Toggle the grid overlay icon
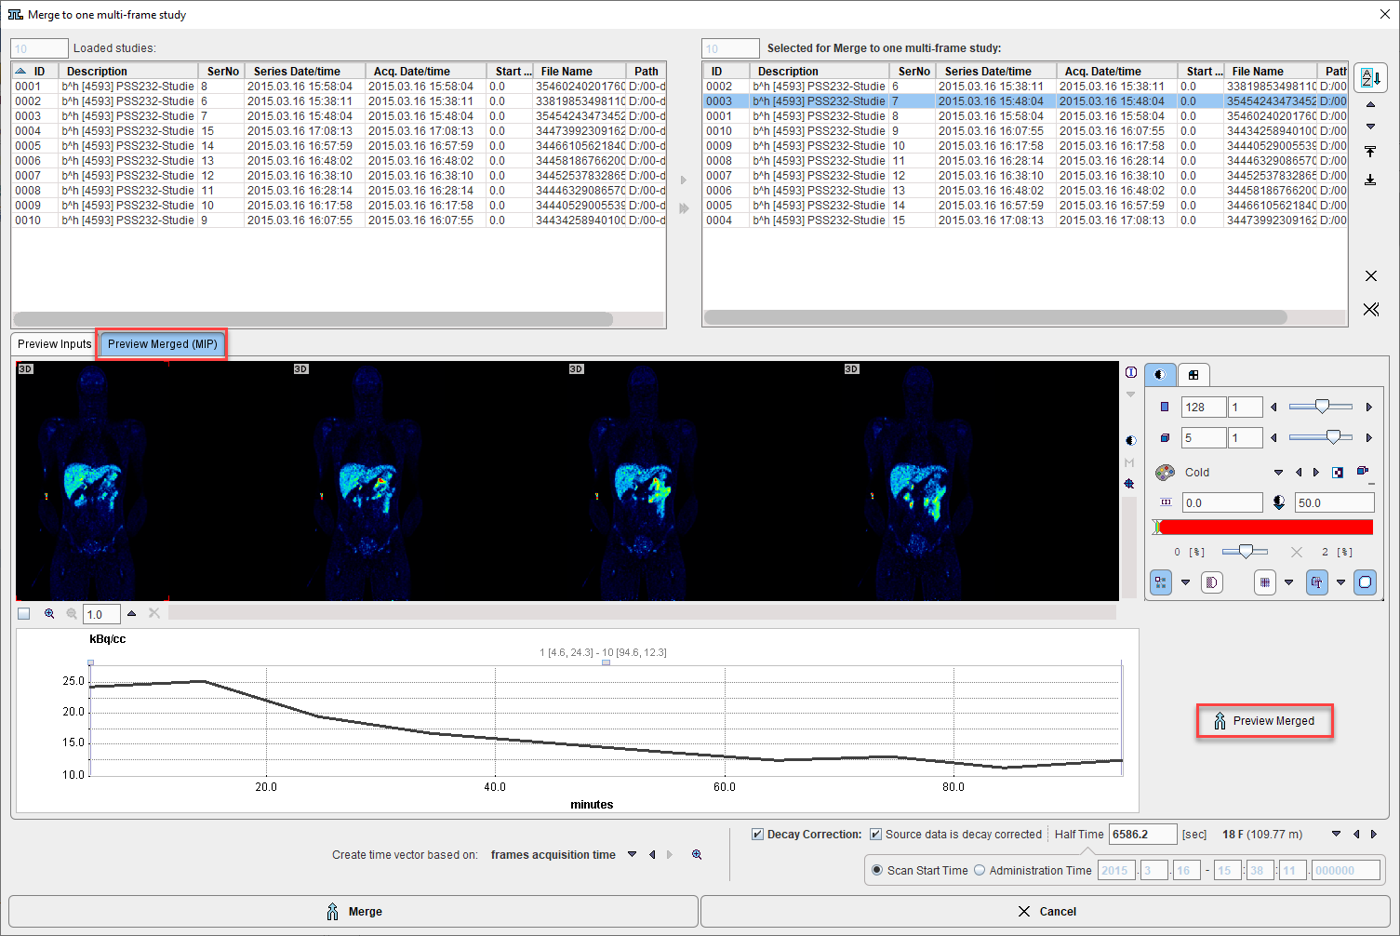The height and width of the screenshot is (936, 1400). (x=1264, y=582)
